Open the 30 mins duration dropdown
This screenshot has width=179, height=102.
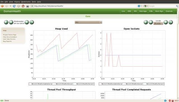click(158, 23)
